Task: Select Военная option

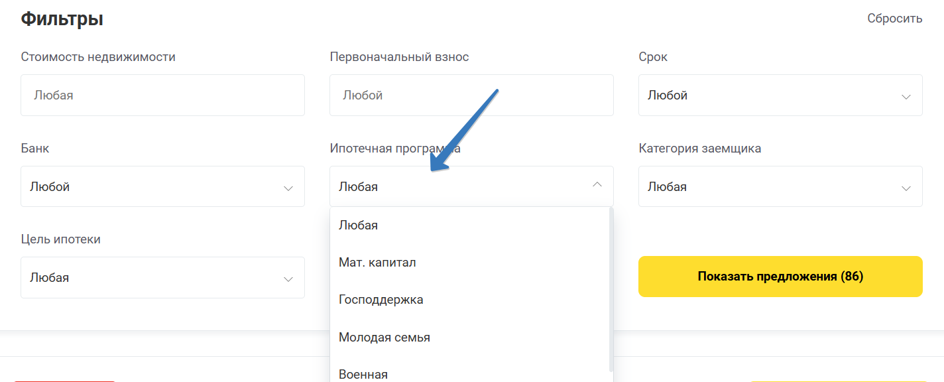Action: pos(469,373)
